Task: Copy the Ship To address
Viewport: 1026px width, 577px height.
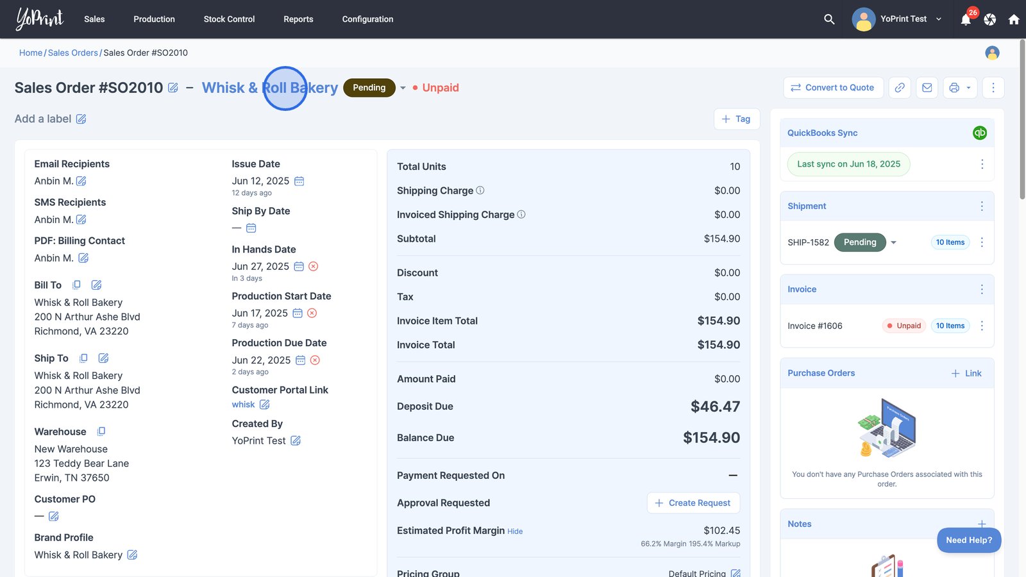Action: click(x=83, y=358)
